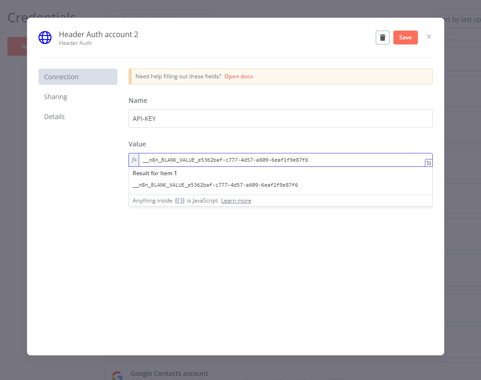Close the credential dialog with the X
The width and height of the screenshot is (481, 380).
pyautogui.click(x=429, y=37)
